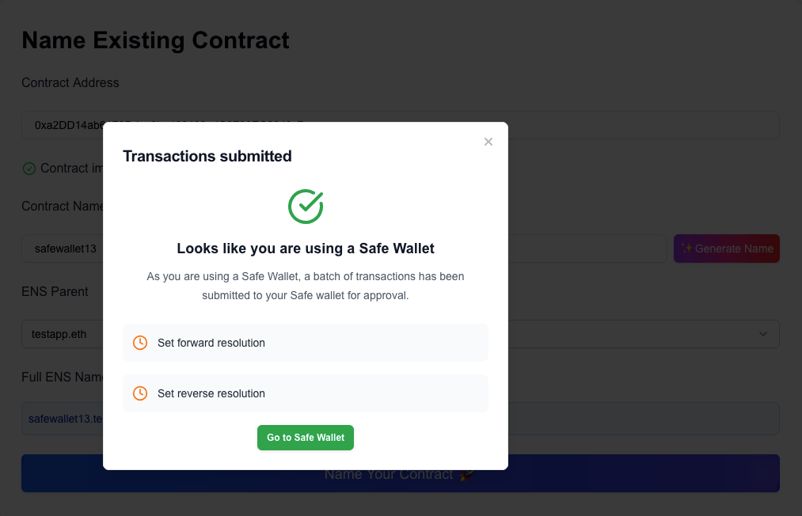Click the Name Existing Contract title
802x516 pixels.
155,40
